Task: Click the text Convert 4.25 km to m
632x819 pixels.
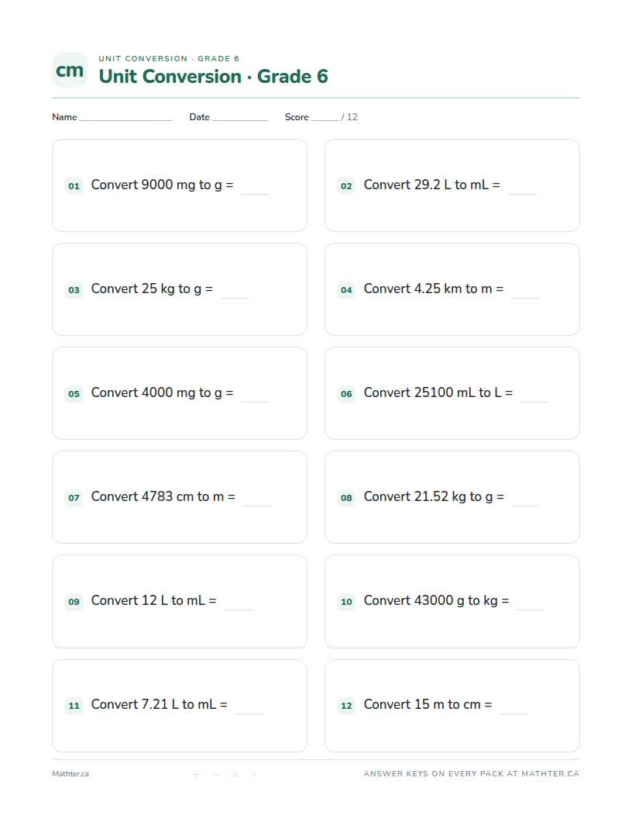Action: 428,289
